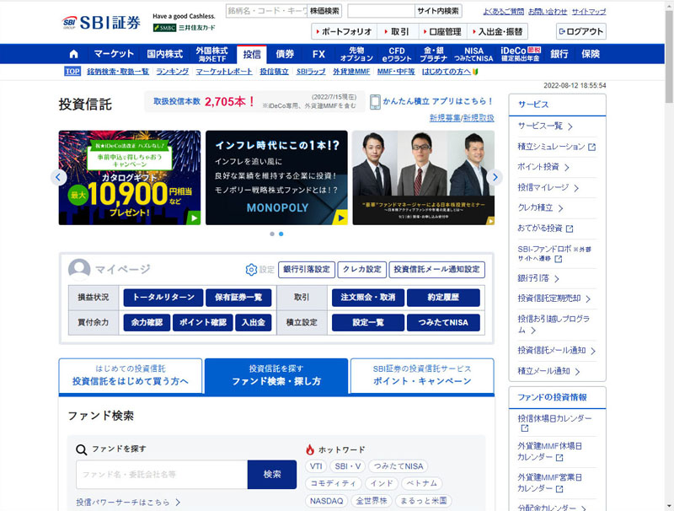
Task: Click the carousel next arrow
Action: point(495,177)
